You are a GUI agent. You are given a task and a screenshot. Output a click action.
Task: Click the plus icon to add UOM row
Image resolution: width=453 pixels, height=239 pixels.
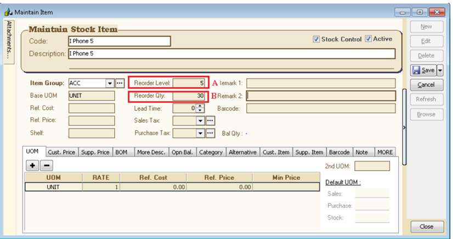33,165
